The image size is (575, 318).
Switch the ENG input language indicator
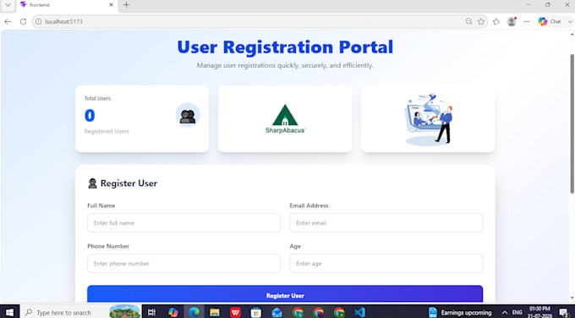[517, 312]
